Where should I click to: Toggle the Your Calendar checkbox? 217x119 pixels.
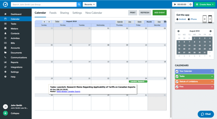tap(177, 71)
